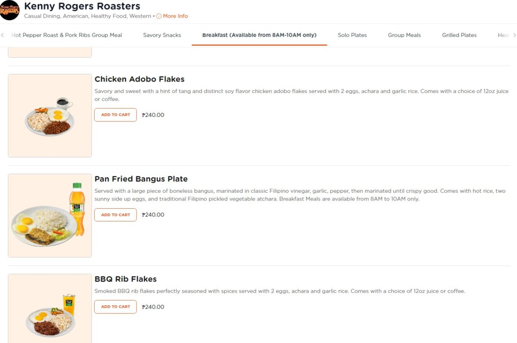Click the right arrow to reveal more categories
The height and width of the screenshot is (343, 517).
tap(514, 35)
